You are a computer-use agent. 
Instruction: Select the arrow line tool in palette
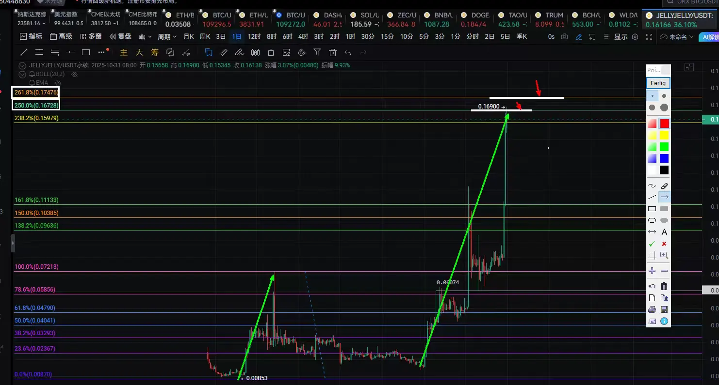pyautogui.click(x=664, y=197)
